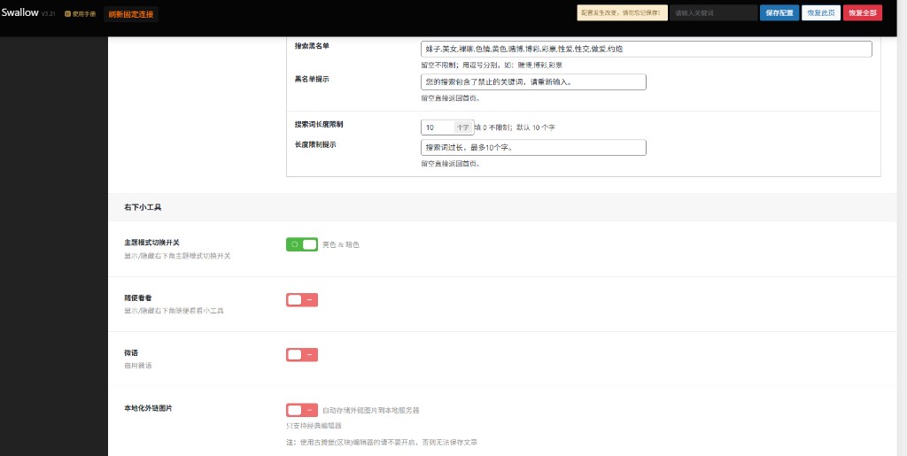
Task: Click the red 恢复全部 button
Action: coord(862,13)
